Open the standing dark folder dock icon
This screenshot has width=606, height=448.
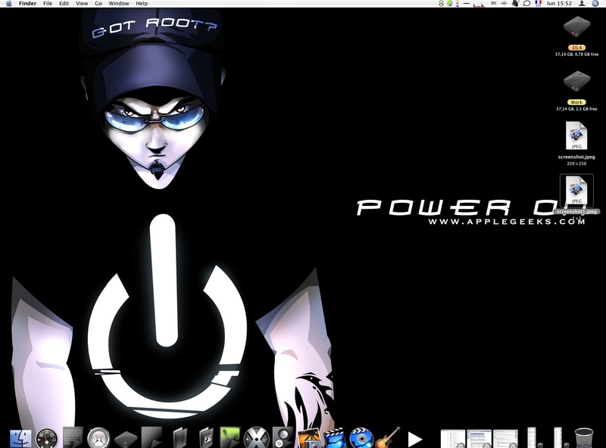pyautogui.click(x=180, y=438)
